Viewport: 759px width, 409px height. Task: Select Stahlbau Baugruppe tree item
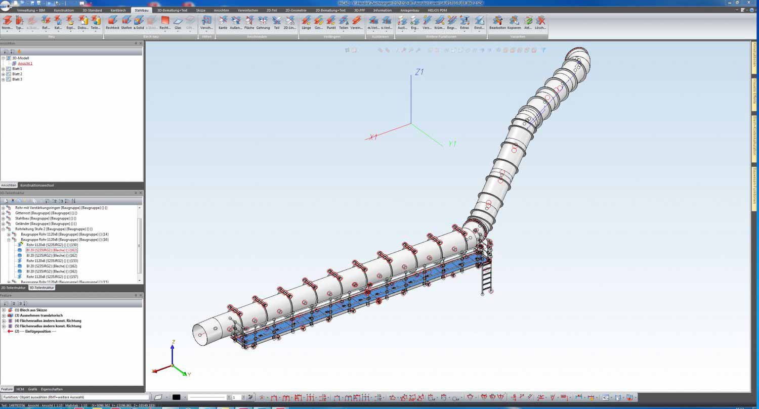(x=46, y=218)
